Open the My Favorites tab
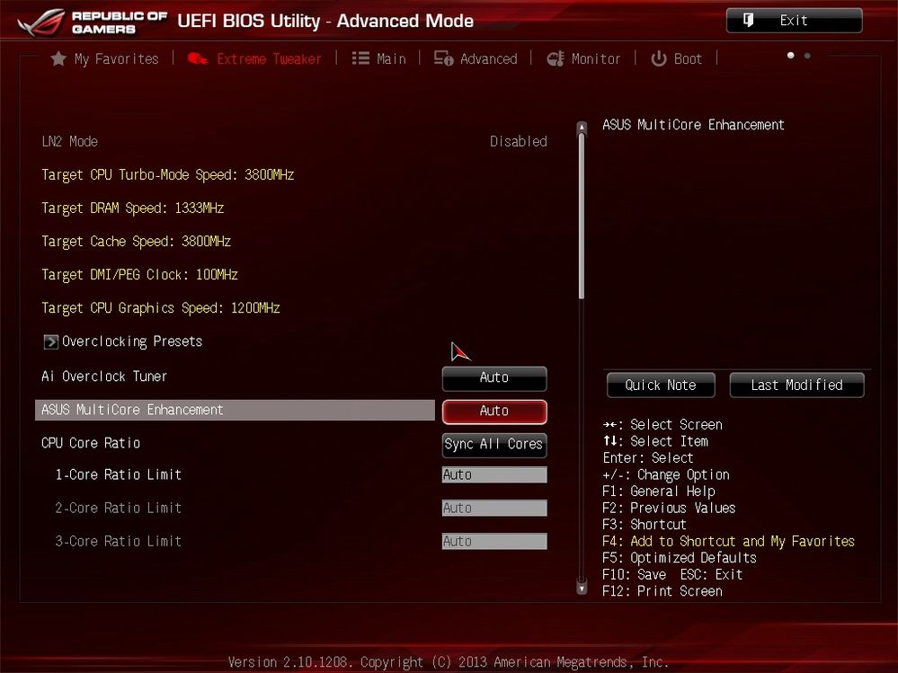The height and width of the screenshot is (673, 898). tap(105, 58)
